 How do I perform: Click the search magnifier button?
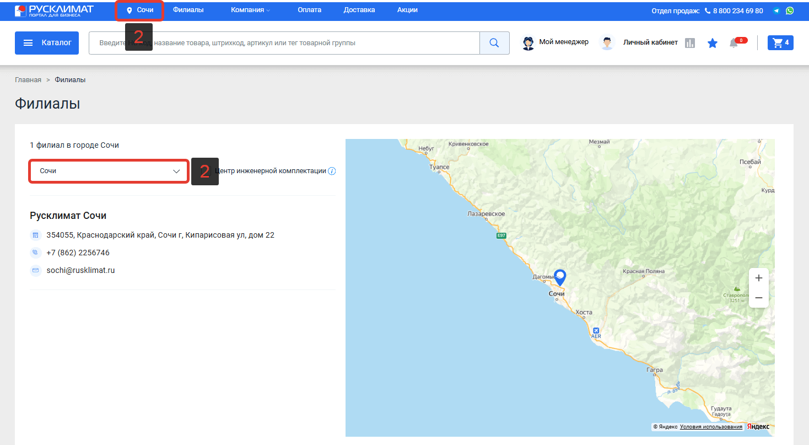click(494, 43)
